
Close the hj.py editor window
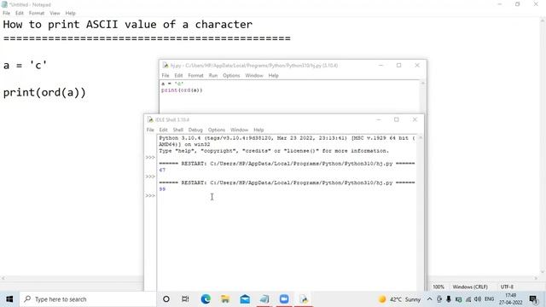point(417,66)
